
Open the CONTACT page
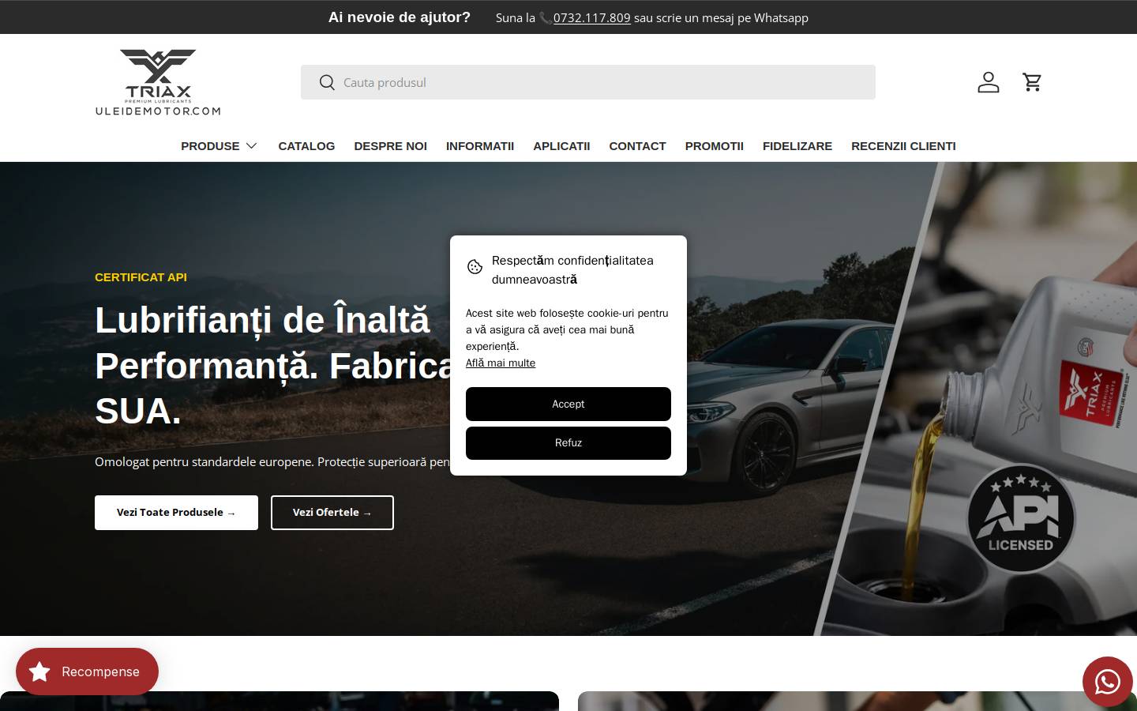pyautogui.click(x=637, y=146)
